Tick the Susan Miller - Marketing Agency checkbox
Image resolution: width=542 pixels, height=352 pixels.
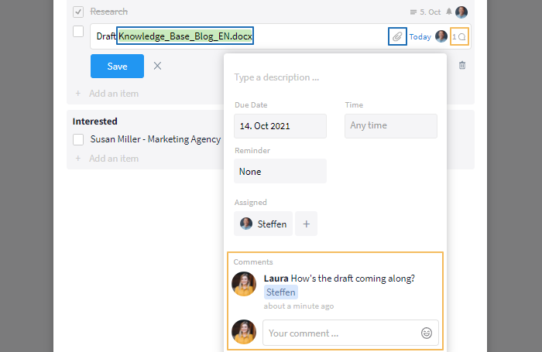(78, 139)
